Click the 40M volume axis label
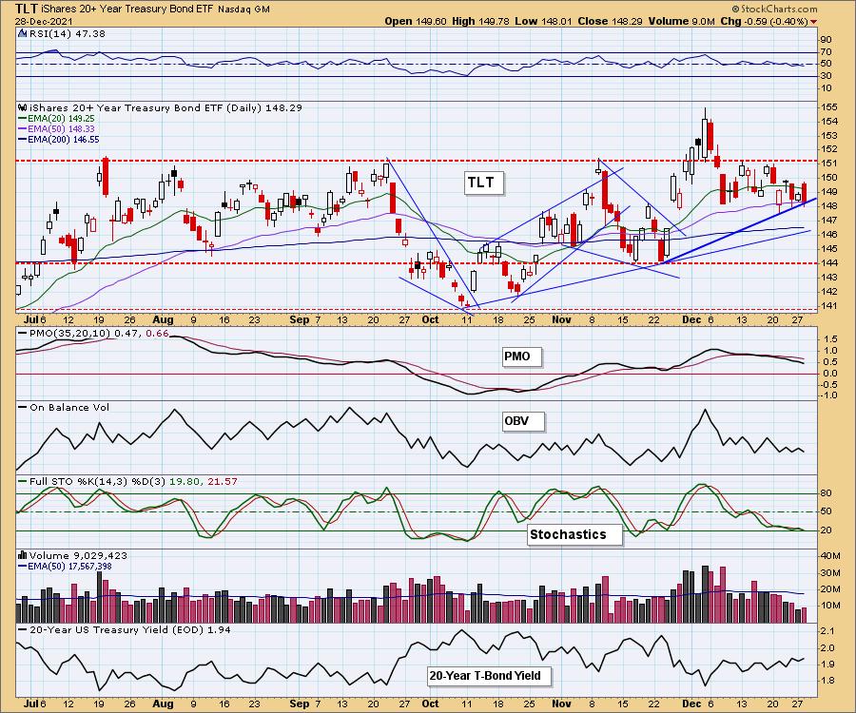Screen dimensions: 856x713 [829, 556]
